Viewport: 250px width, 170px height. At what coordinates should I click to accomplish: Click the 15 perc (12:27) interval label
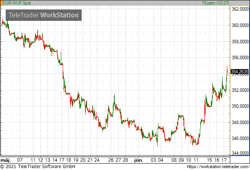point(215,3)
